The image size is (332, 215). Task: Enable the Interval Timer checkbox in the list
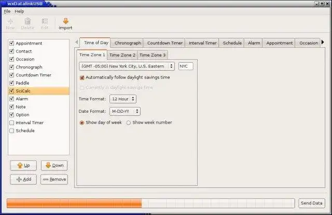click(11, 123)
